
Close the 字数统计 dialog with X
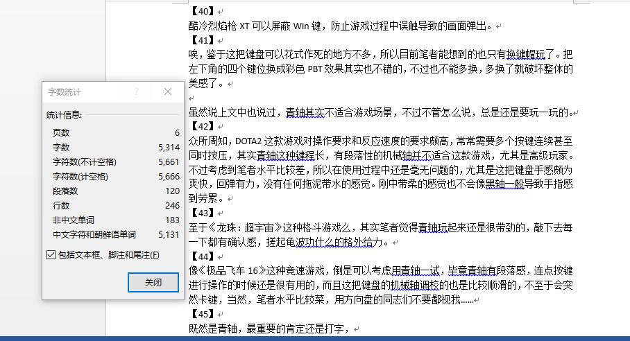coord(168,92)
